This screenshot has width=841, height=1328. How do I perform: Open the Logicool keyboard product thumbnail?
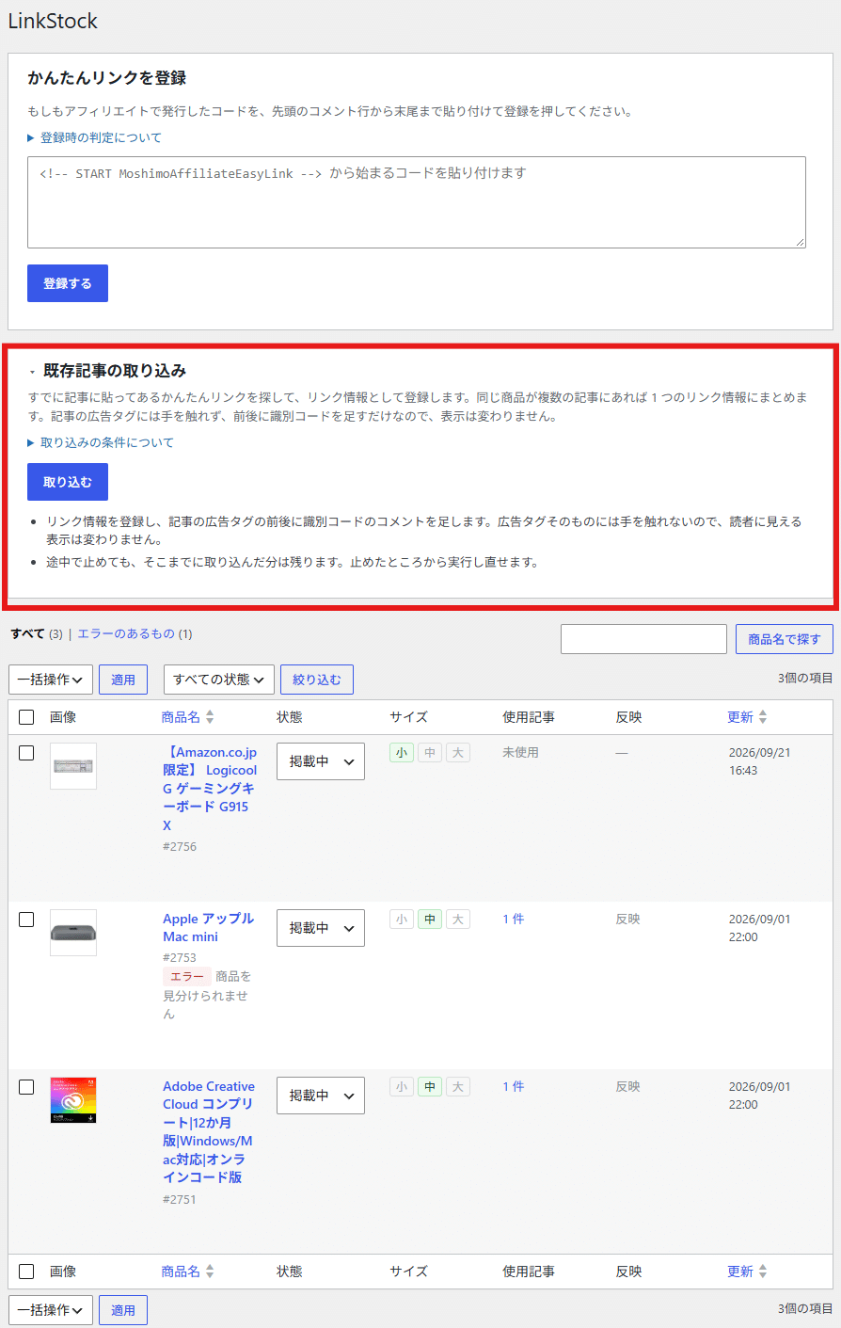pos(73,766)
